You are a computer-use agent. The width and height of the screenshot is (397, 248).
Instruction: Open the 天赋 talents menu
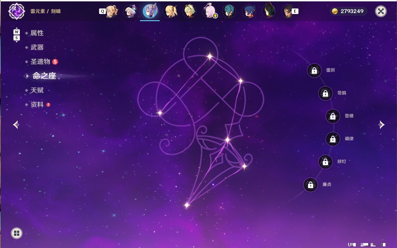click(x=37, y=90)
